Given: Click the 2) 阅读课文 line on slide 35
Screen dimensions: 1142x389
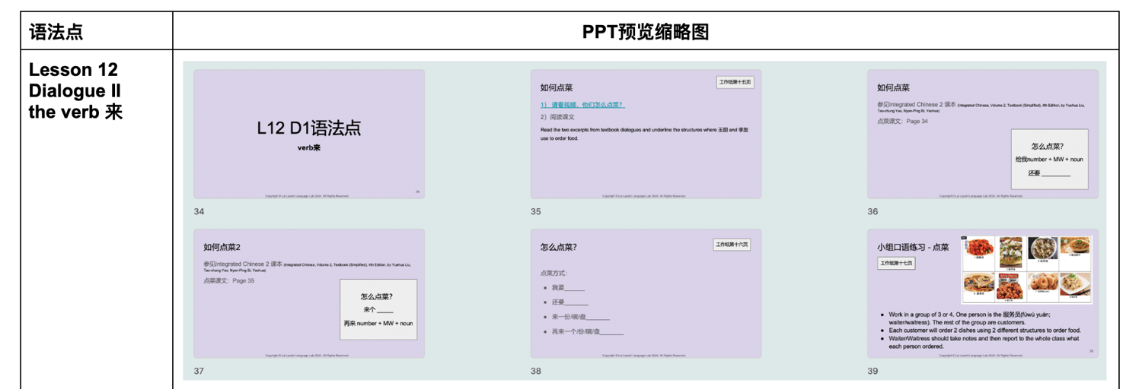Looking at the screenshot, I should (557, 117).
